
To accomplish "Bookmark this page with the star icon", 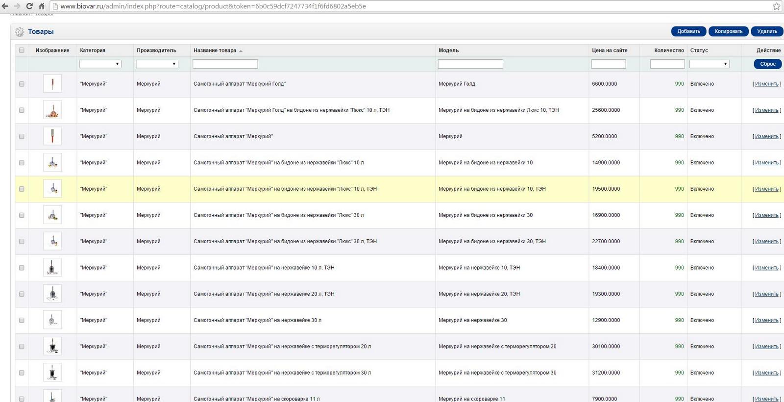I will pos(777,6).
